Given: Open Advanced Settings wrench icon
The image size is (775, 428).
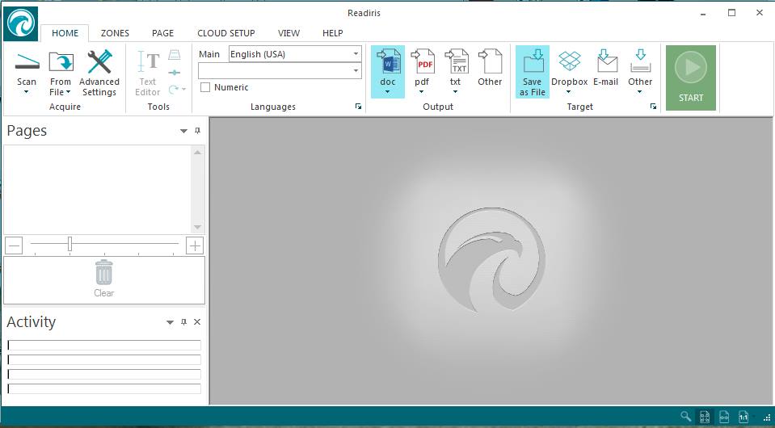Looking at the screenshot, I should coord(99,61).
